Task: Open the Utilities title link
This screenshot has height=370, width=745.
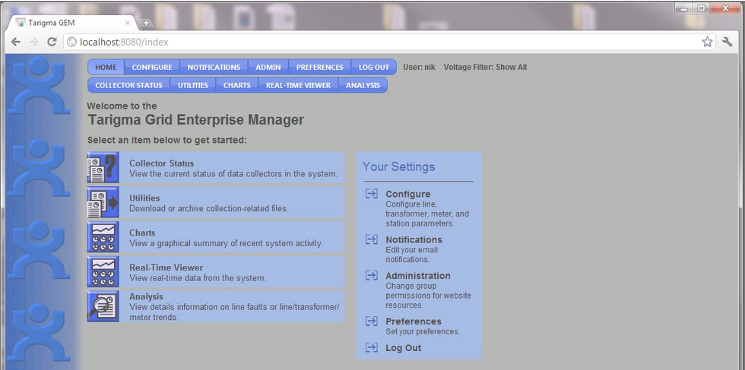Action: [x=144, y=198]
